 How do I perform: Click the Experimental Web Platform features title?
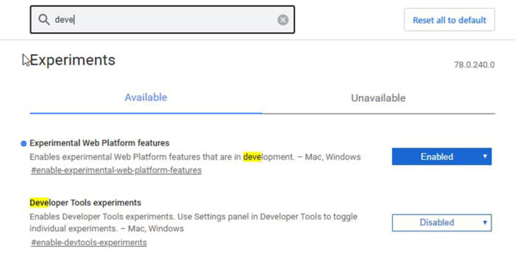click(99, 143)
